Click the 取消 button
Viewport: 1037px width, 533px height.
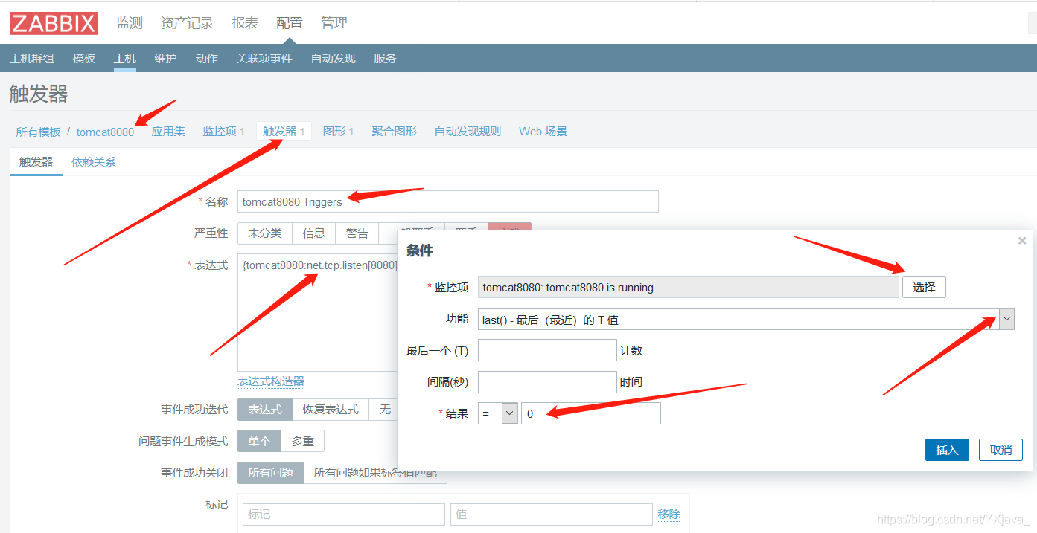pos(1001,450)
